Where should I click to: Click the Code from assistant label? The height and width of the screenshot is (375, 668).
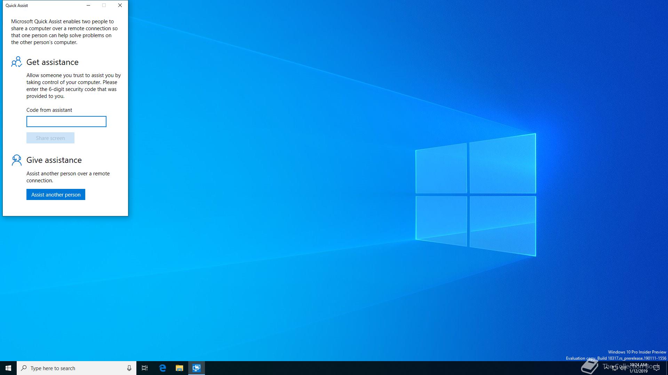tap(49, 110)
